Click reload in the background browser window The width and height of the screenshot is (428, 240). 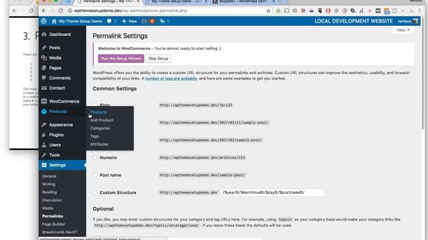click(x=31, y=11)
